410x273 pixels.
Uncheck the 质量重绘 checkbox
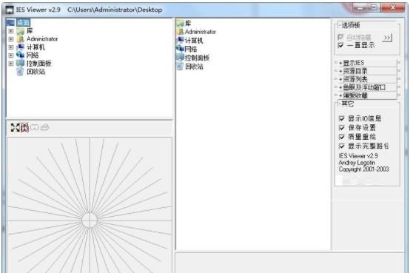pos(342,137)
